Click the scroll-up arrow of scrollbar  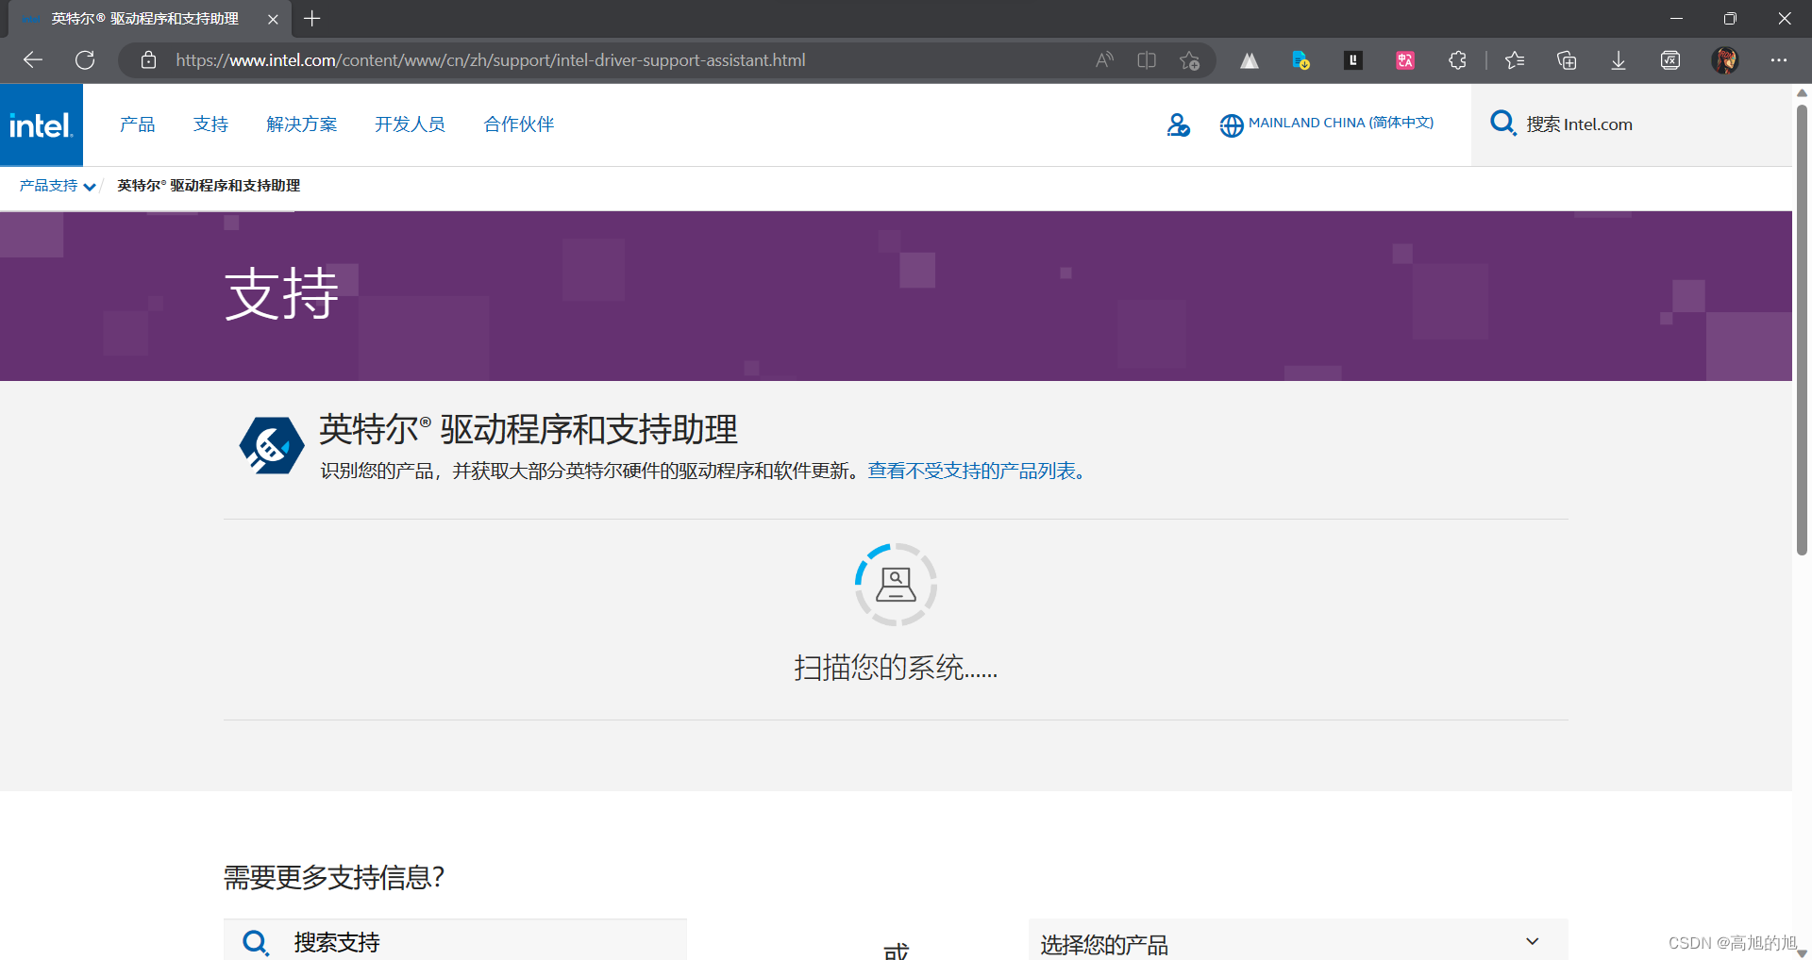[1802, 92]
